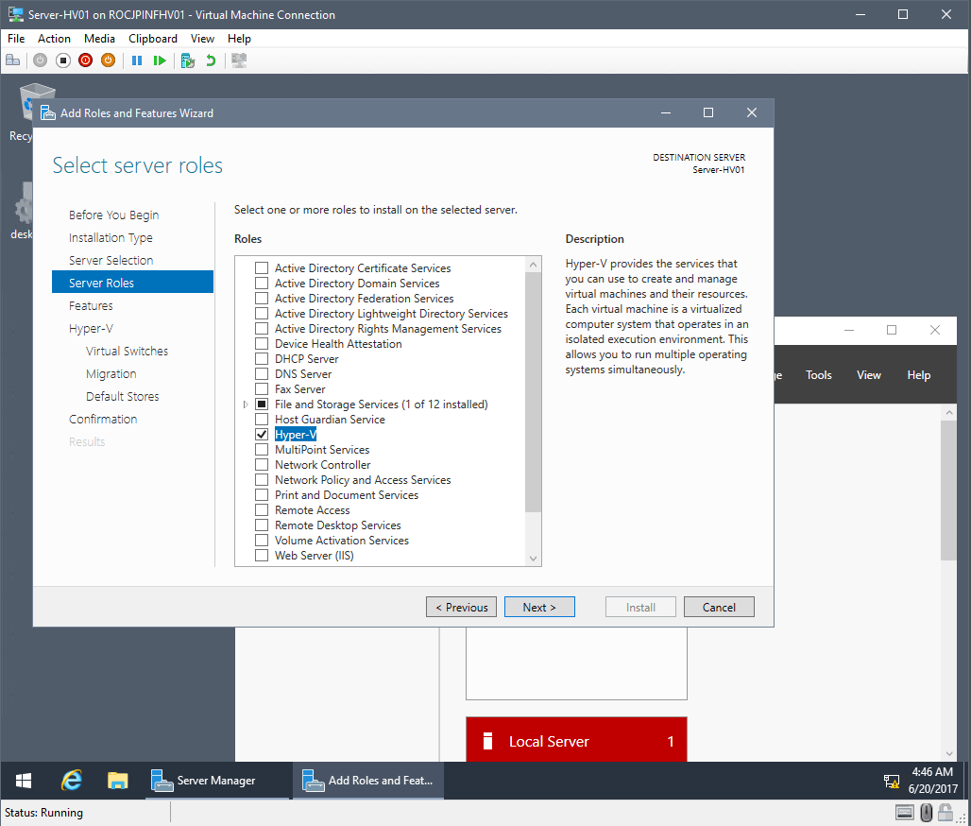Open File Explorer from taskbar

click(118, 781)
